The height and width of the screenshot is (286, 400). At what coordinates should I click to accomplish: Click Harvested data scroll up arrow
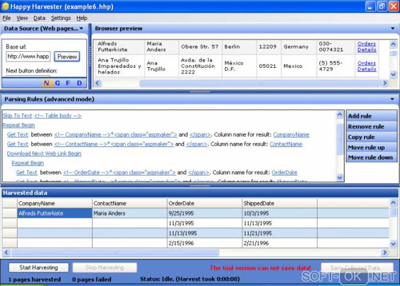(393, 203)
